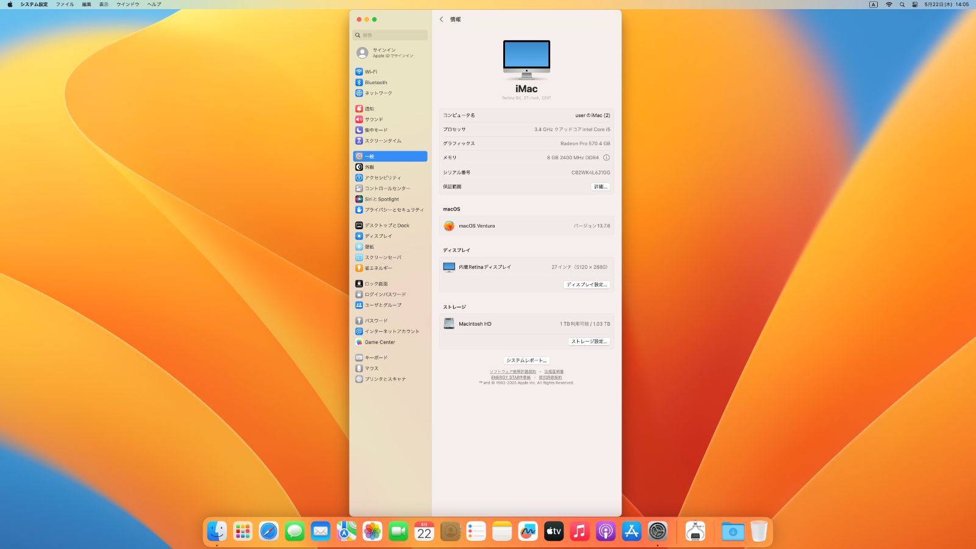976x549 pixels.
Task: Open ソフトウェア使用許諾契約 link
Action: click(512, 371)
